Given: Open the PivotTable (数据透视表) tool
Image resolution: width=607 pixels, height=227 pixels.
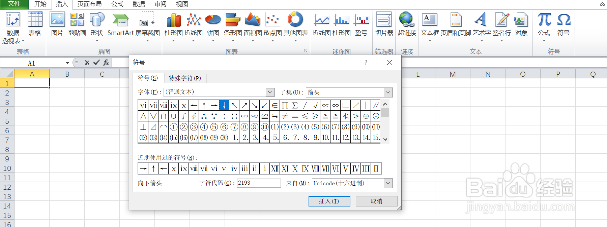Looking at the screenshot, I should point(13,28).
